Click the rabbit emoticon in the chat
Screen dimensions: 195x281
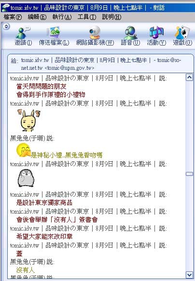tap(28, 120)
